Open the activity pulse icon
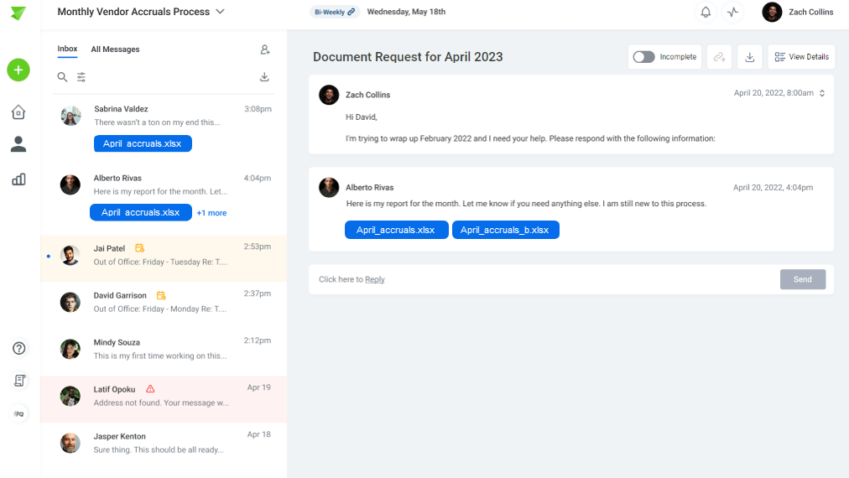849x478 pixels. [x=732, y=12]
